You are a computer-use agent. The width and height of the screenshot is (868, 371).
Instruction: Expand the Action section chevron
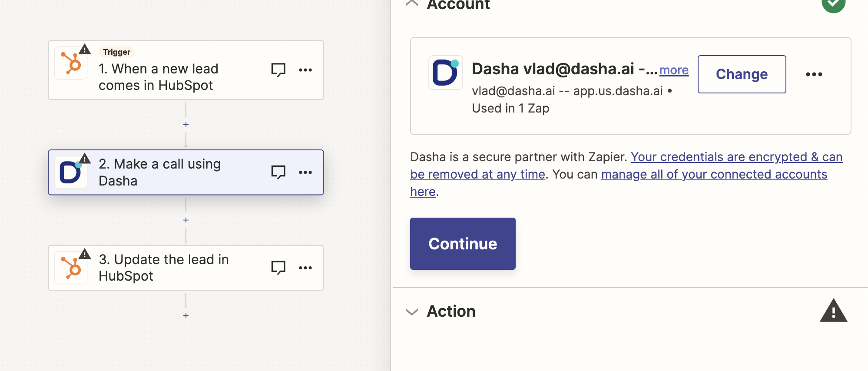tap(411, 311)
